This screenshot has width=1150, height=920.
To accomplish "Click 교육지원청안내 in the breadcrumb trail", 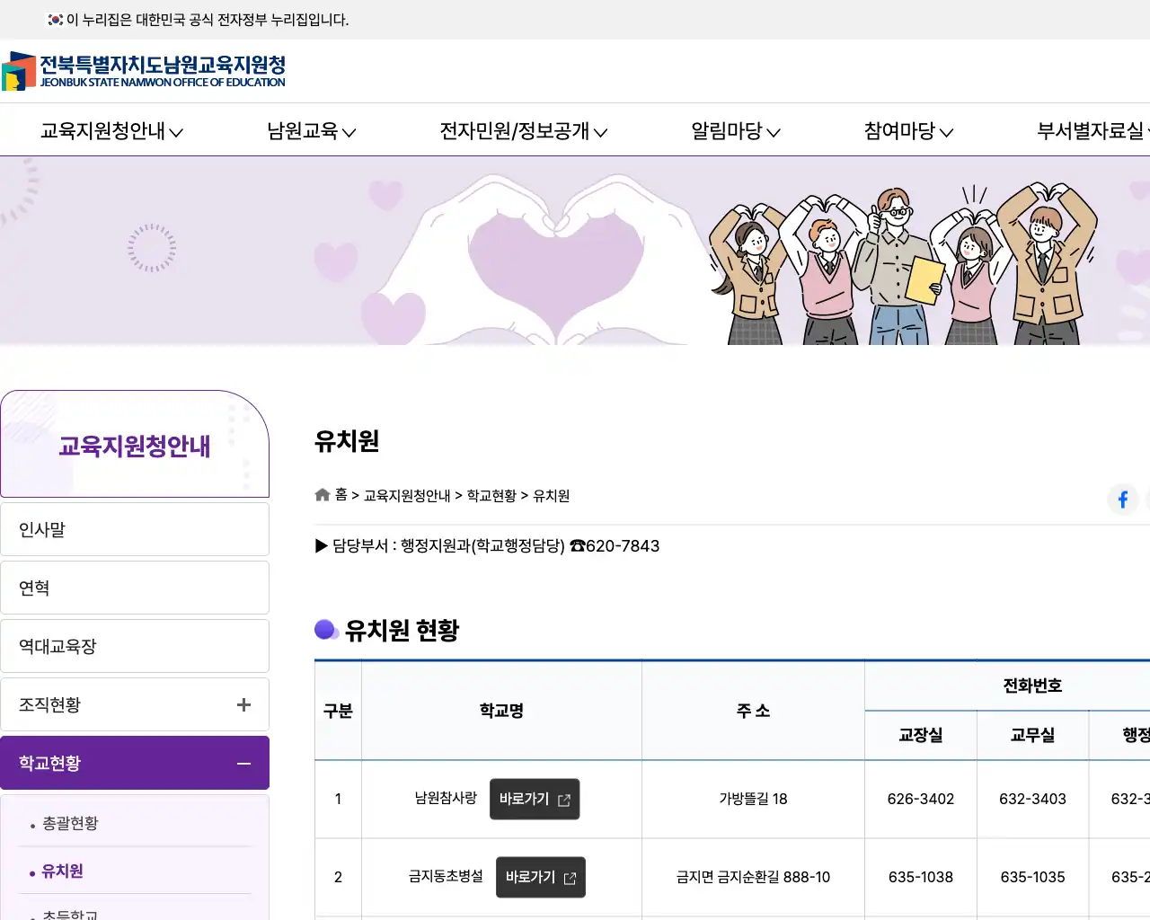I will (x=406, y=494).
